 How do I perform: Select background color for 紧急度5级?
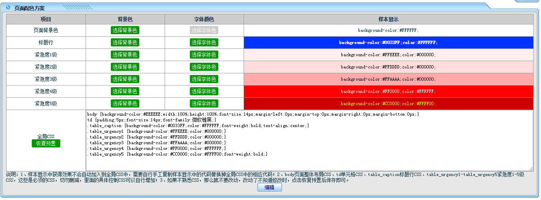pos(125,103)
